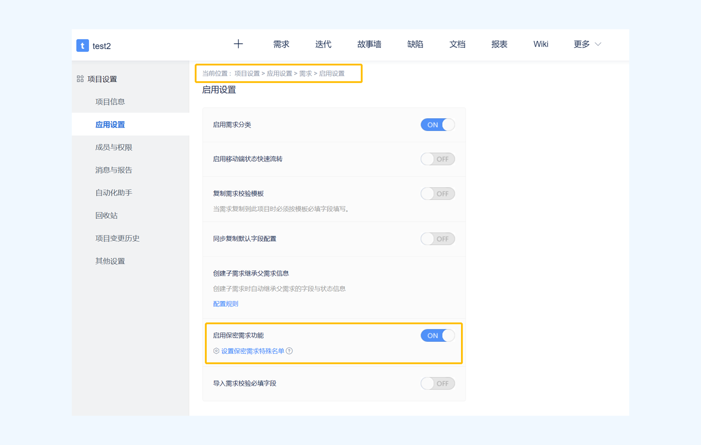
Task: Select 项目信息 in sidebar
Action: pyautogui.click(x=110, y=102)
